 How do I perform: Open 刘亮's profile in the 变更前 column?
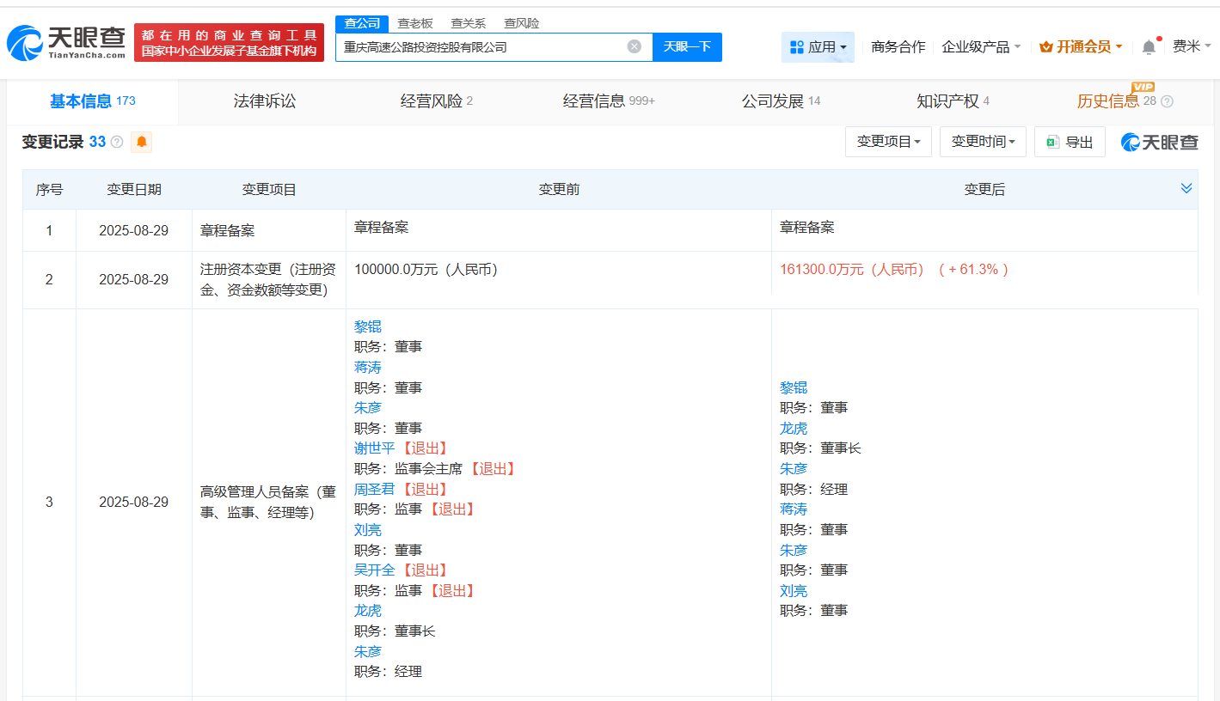click(368, 530)
